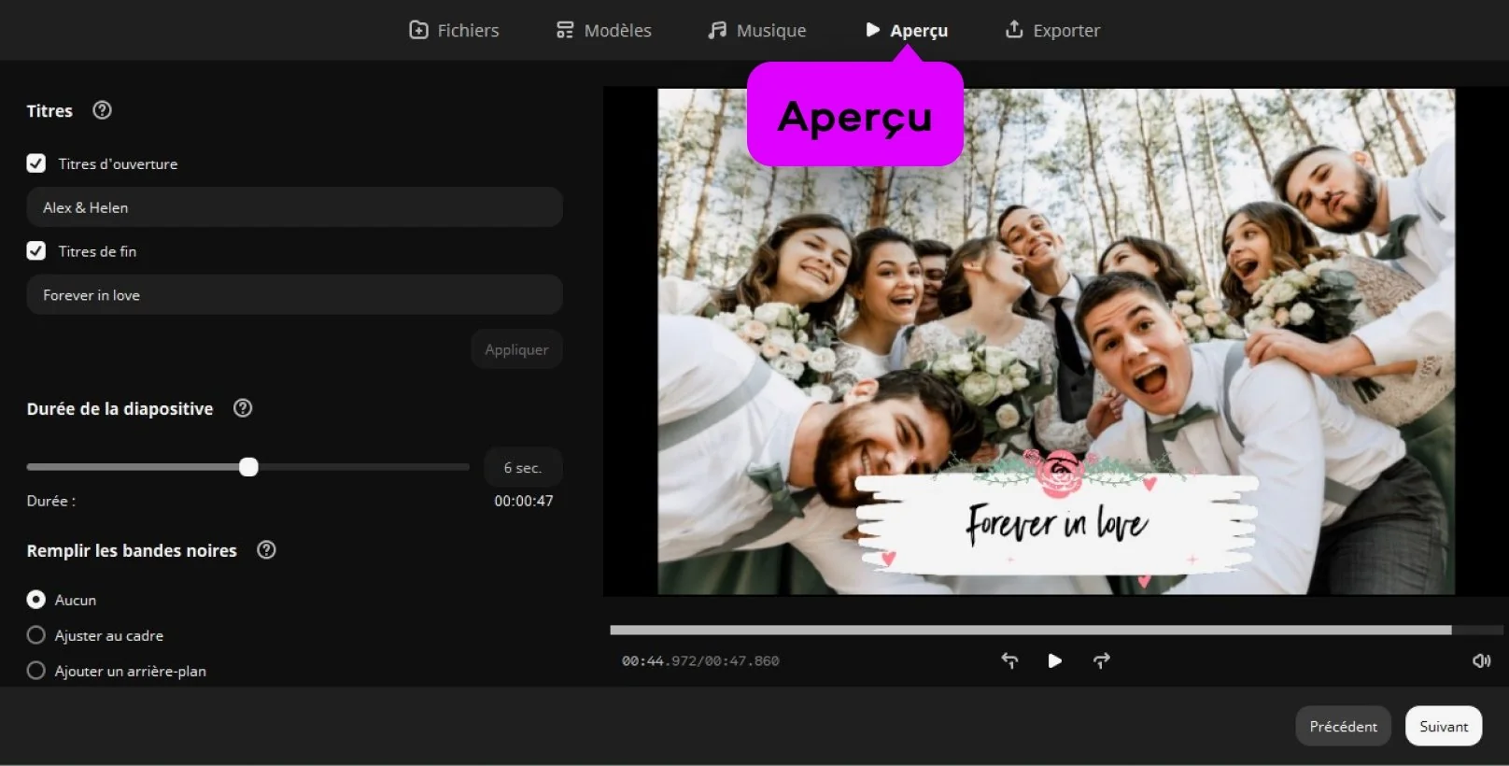Viewport: 1509px width, 766px height.
Task: Open help for Remplir les bandes noires
Action: click(x=266, y=550)
